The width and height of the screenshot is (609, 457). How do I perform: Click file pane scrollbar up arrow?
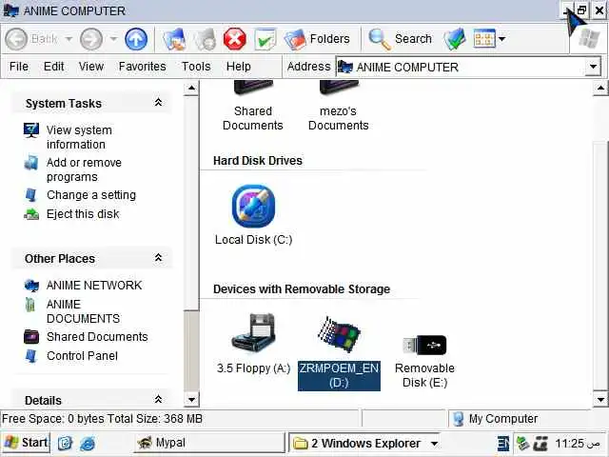click(600, 89)
